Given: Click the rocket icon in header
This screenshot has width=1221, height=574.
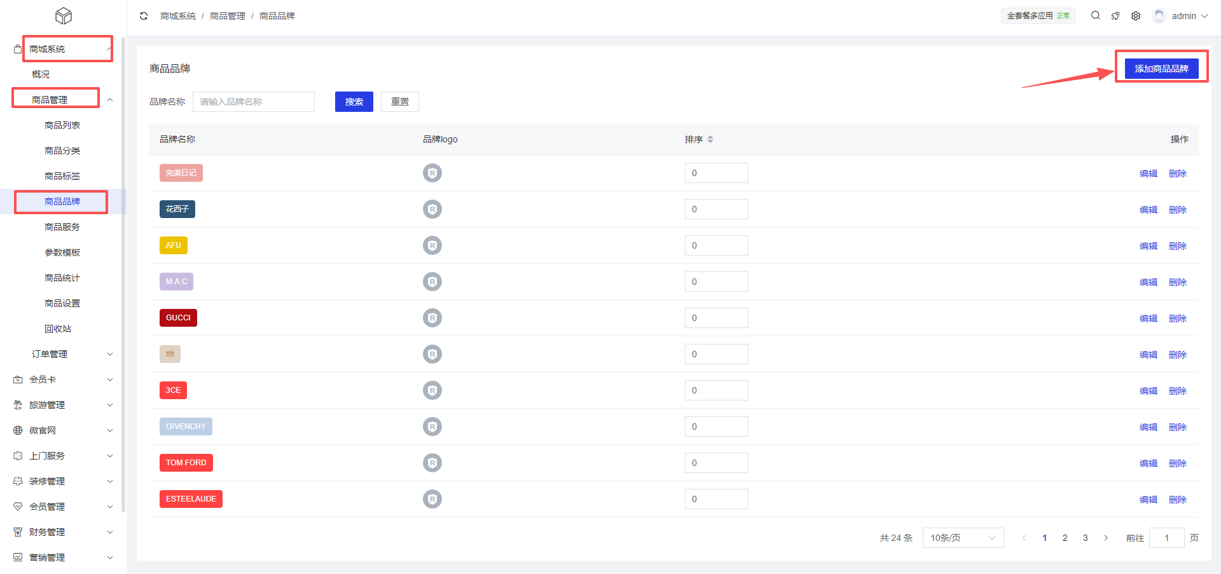Looking at the screenshot, I should [1115, 16].
